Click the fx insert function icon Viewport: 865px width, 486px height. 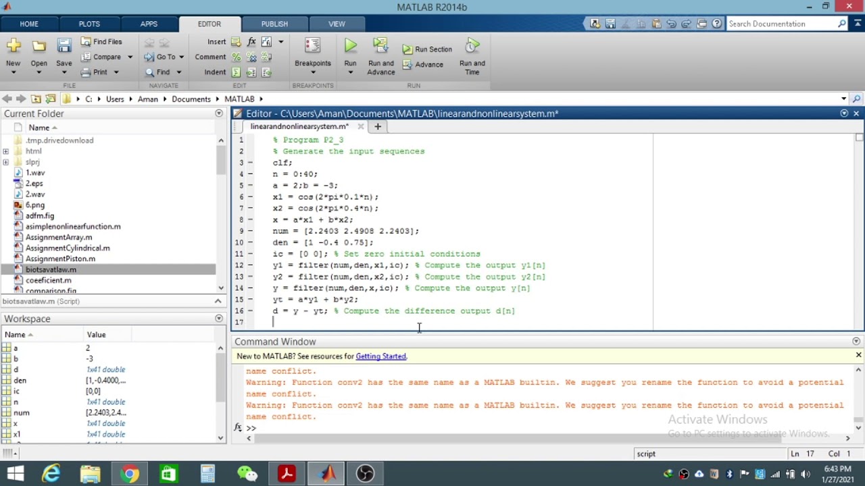pos(251,42)
